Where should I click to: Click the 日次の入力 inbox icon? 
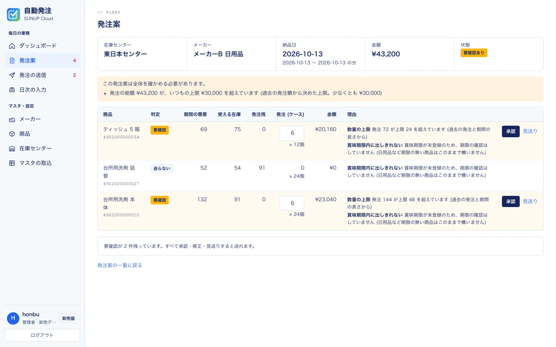pyautogui.click(x=12, y=90)
